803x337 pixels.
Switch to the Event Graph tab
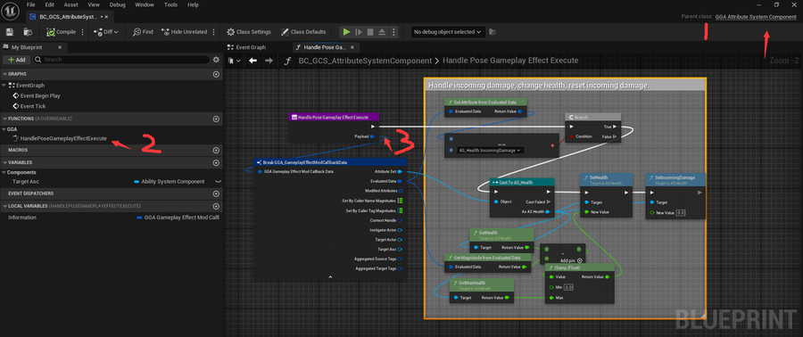click(246, 47)
